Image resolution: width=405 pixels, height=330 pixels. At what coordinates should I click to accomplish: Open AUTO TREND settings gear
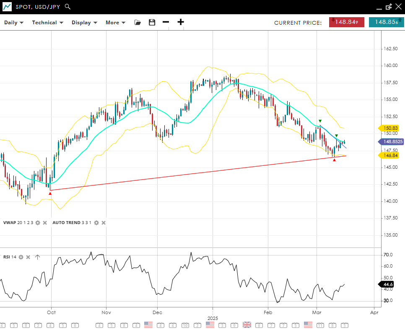tap(96, 223)
